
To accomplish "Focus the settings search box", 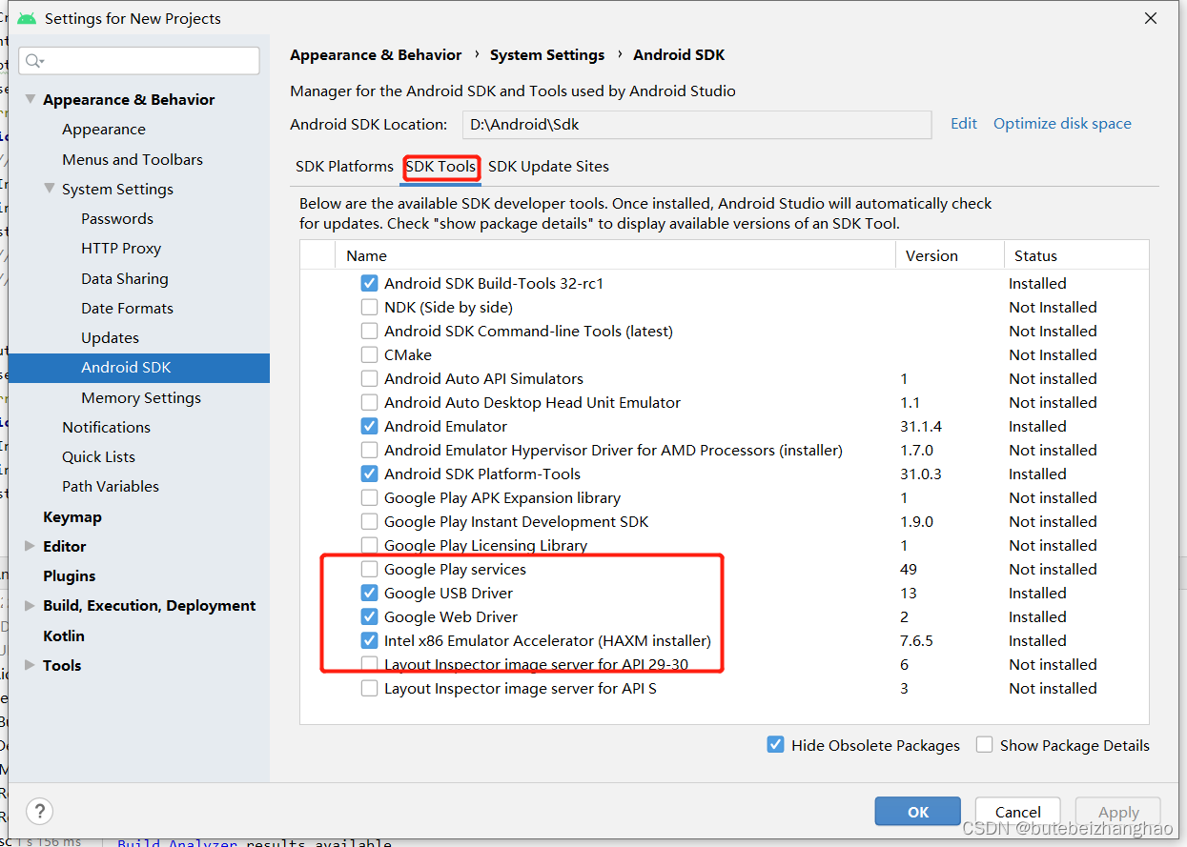I will [139, 61].
